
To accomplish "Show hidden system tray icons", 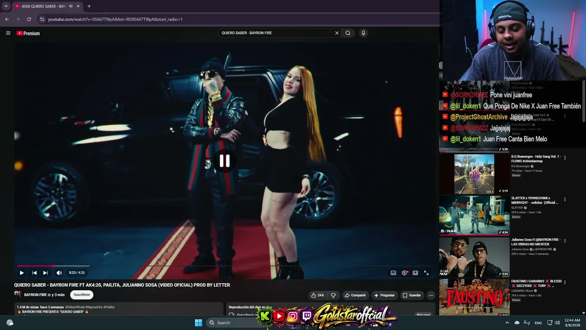I will (x=507, y=323).
